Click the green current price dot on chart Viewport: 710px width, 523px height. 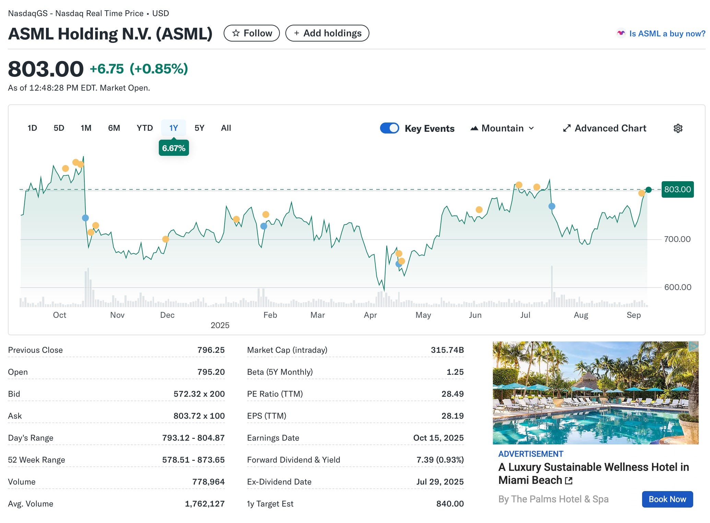tap(648, 190)
